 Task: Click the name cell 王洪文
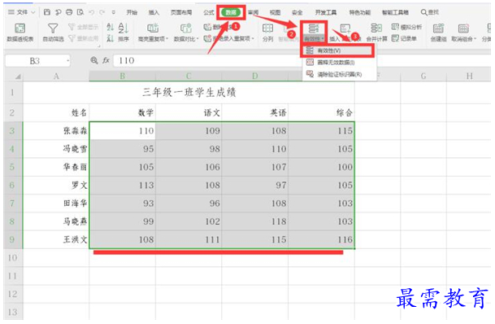click(x=56, y=239)
